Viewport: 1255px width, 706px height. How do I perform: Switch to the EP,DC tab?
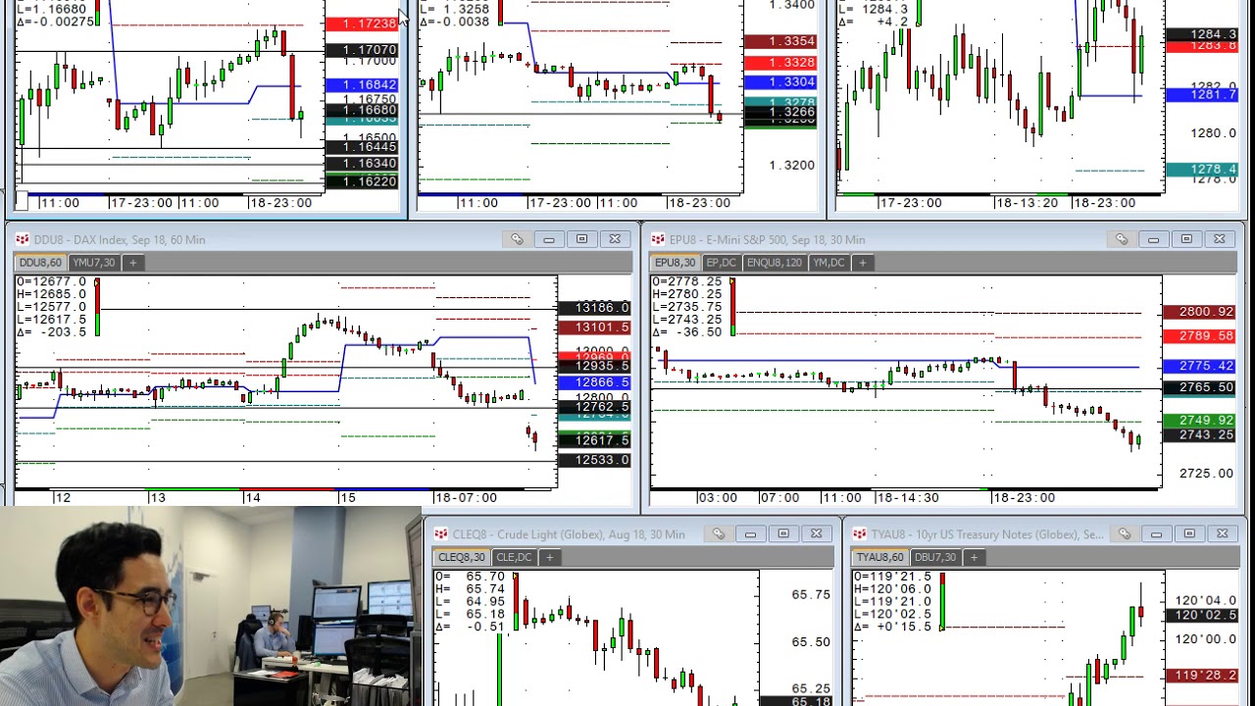721,263
